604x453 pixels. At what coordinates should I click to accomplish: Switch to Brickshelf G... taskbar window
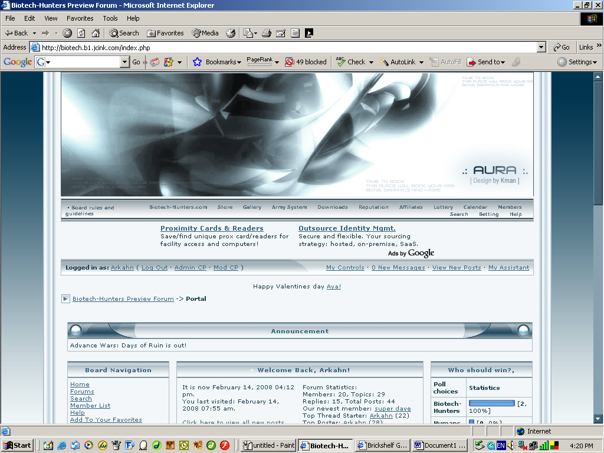[x=382, y=445]
